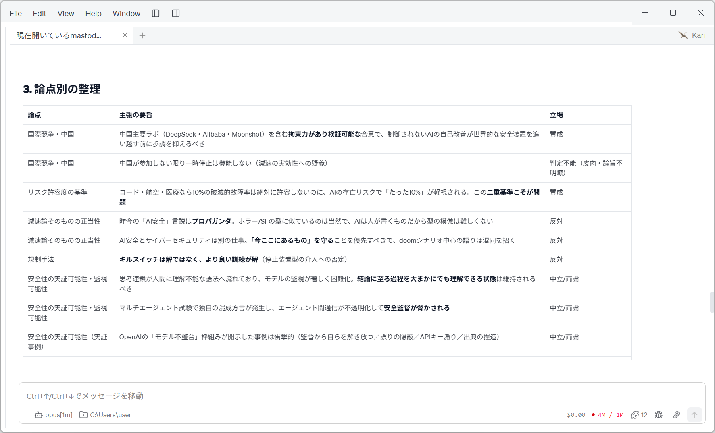715x433 pixels.
Task: Click the 4M / 1M token usage indicator
Action: (608, 415)
